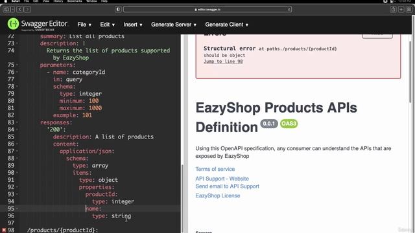Open the Generate Server menu
Screen dimensions: 415x233
tap(174, 25)
